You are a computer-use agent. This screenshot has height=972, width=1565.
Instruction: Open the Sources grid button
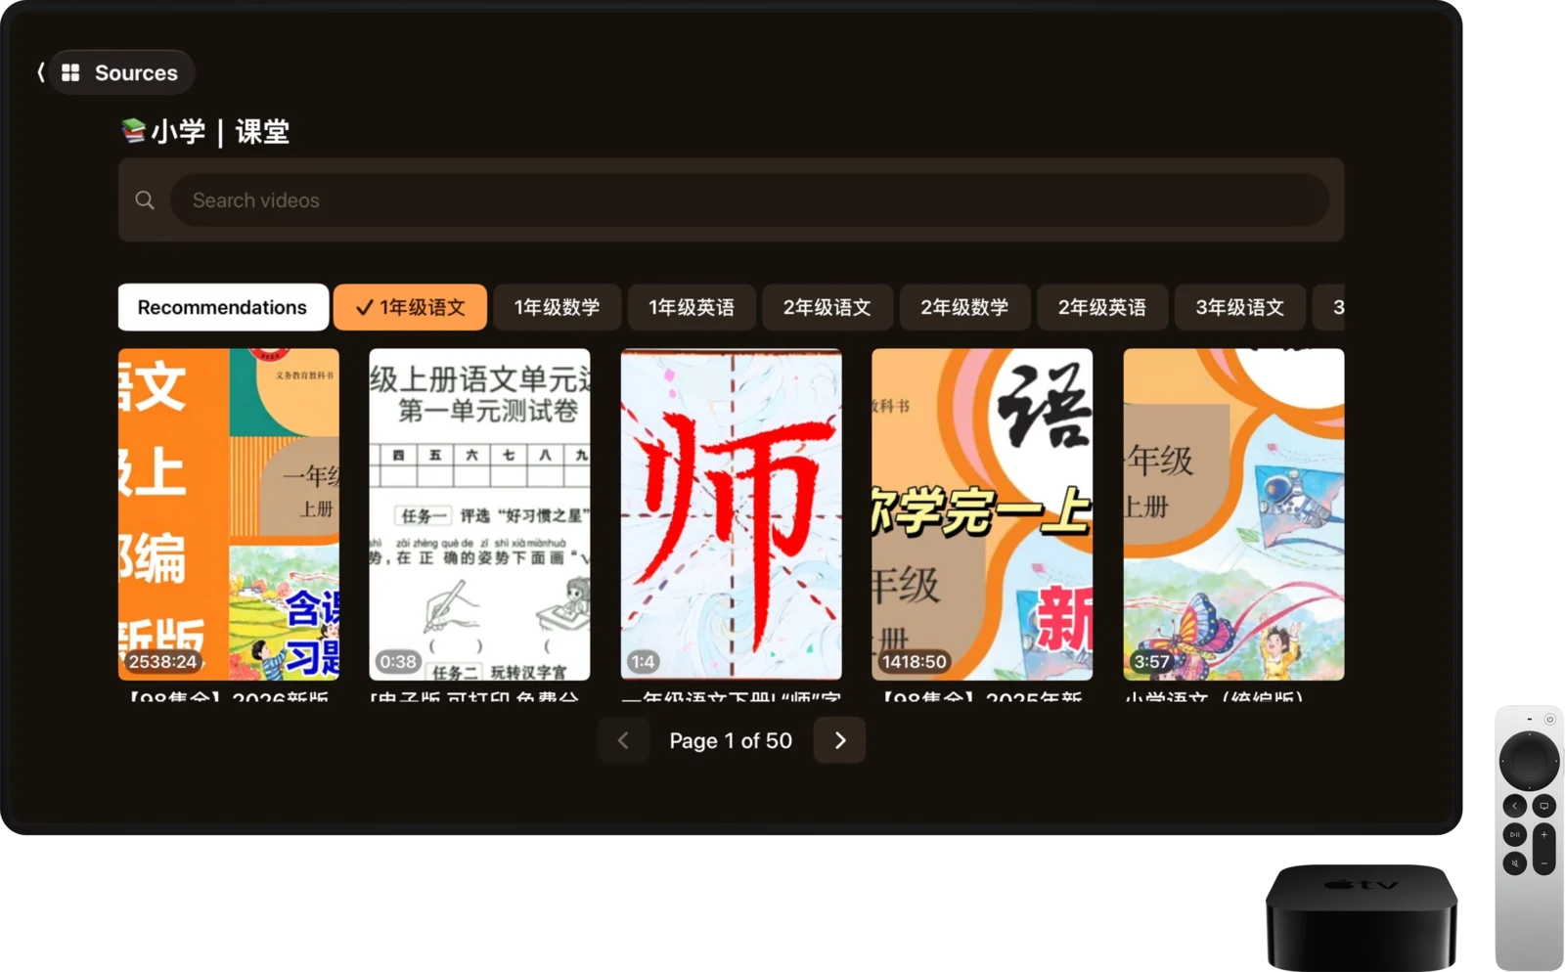click(x=121, y=72)
